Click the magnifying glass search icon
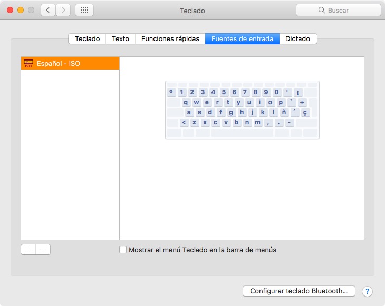This screenshot has height=306, width=385. pyautogui.click(x=321, y=10)
